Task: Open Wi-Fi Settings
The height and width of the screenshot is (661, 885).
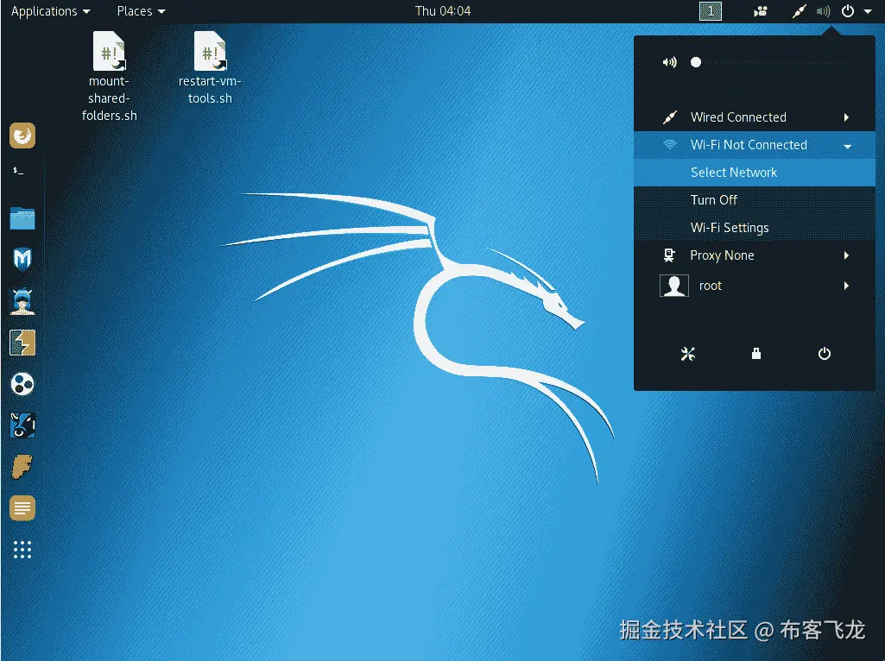Action: coord(755,228)
